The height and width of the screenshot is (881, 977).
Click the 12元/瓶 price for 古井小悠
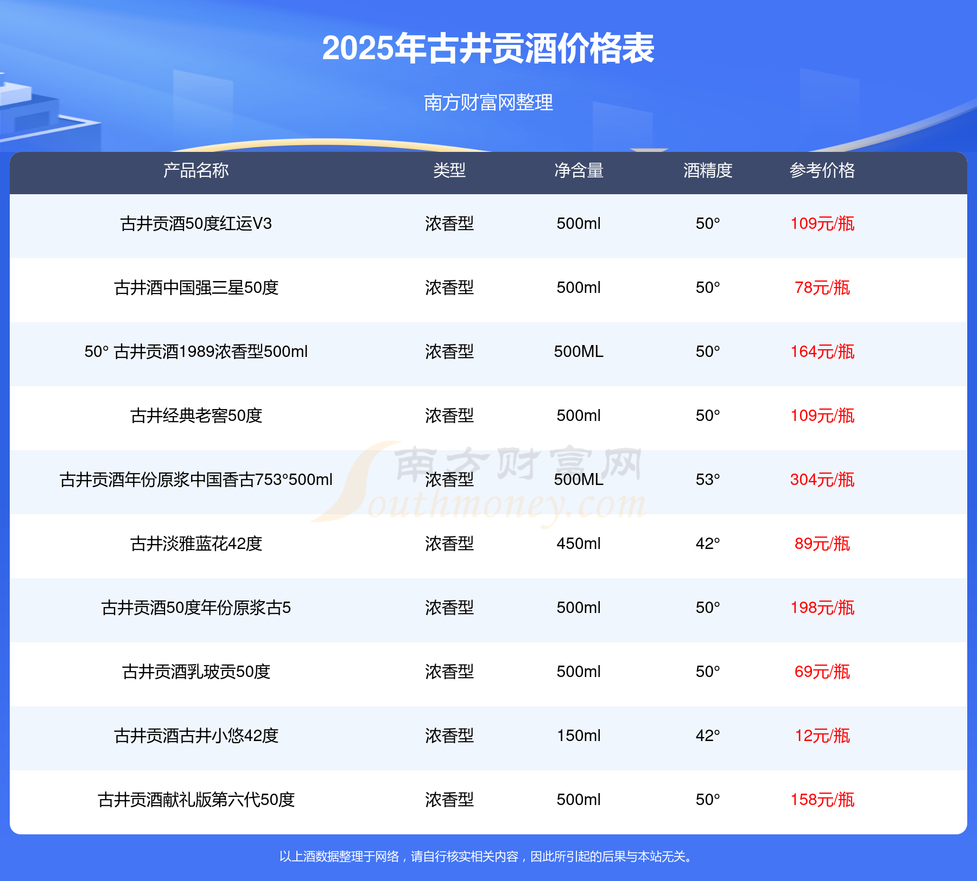pyautogui.click(x=822, y=736)
